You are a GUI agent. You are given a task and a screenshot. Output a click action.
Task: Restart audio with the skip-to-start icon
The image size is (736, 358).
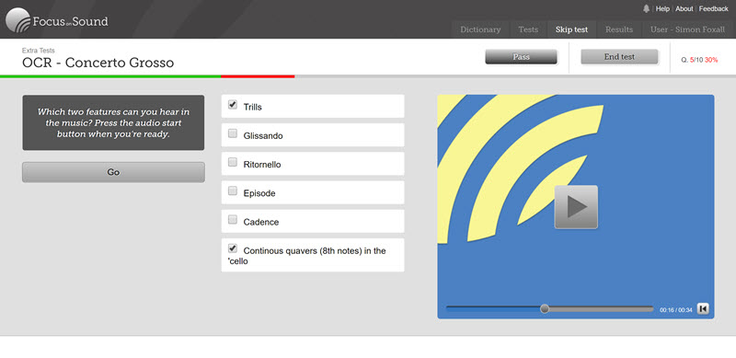(703, 308)
